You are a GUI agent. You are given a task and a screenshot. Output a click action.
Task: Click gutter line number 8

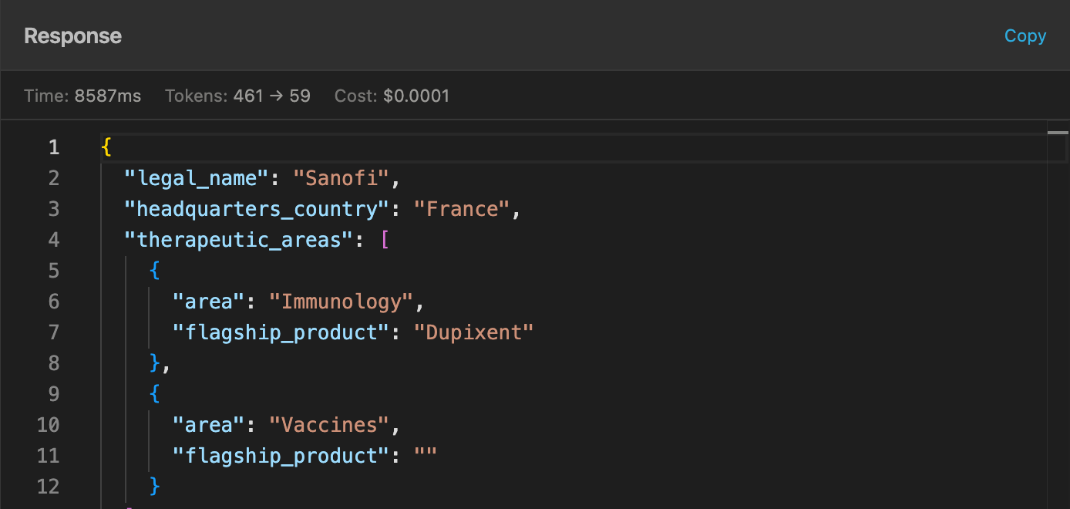[54, 363]
